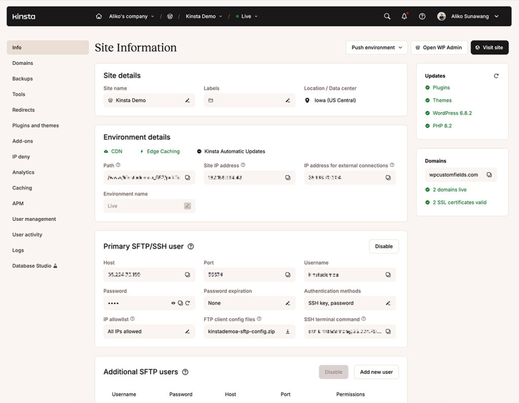Show help for Additional SFTP users
The width and height of the screenshot is (519, 403).
tap(186, 372)
